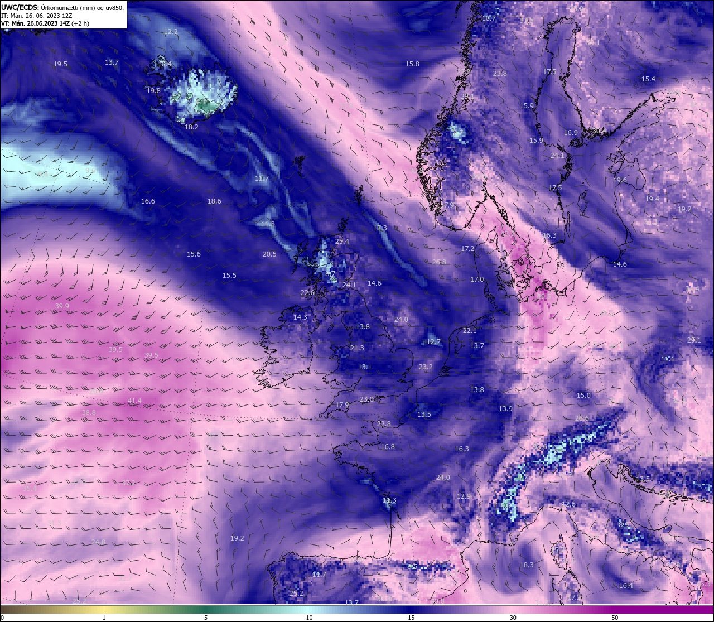This screenshot has width=714, height=622.
Task: Click the map value 22.1
Action: click(x=470, y=331)
